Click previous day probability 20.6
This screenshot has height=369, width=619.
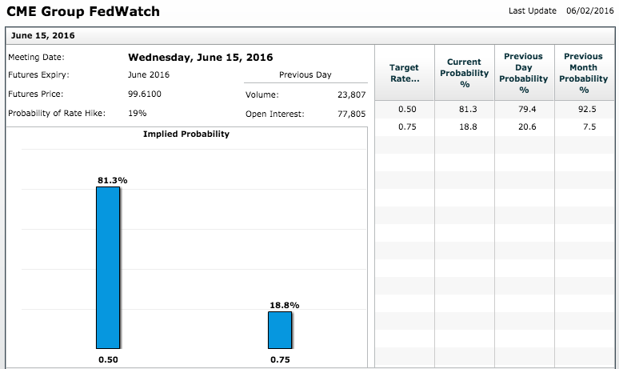coord(527,126)
